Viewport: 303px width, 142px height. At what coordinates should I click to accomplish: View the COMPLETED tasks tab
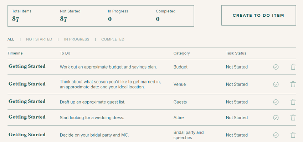click(x=113, y=39)
